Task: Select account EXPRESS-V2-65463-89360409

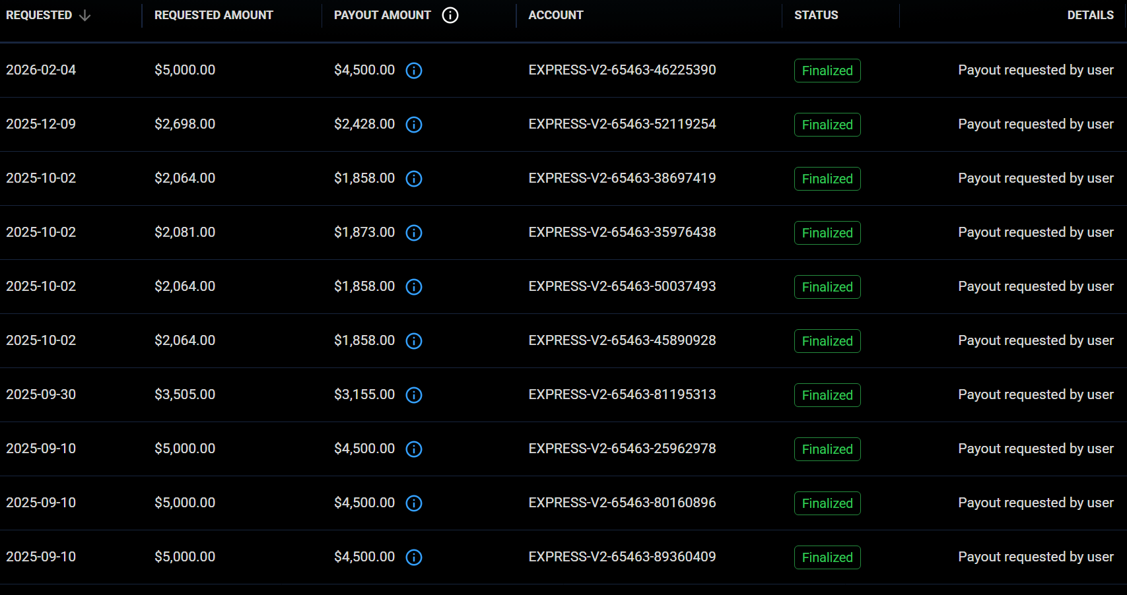Action: [622, 557]
